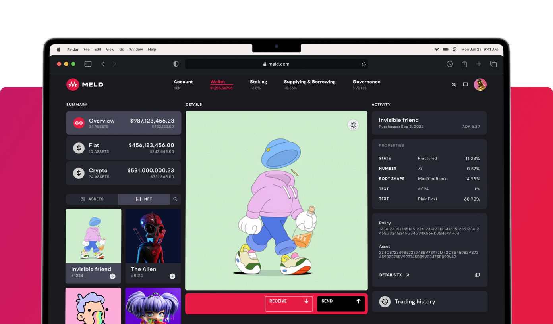Toggle the Safari sidebar

tap(88, 64)
